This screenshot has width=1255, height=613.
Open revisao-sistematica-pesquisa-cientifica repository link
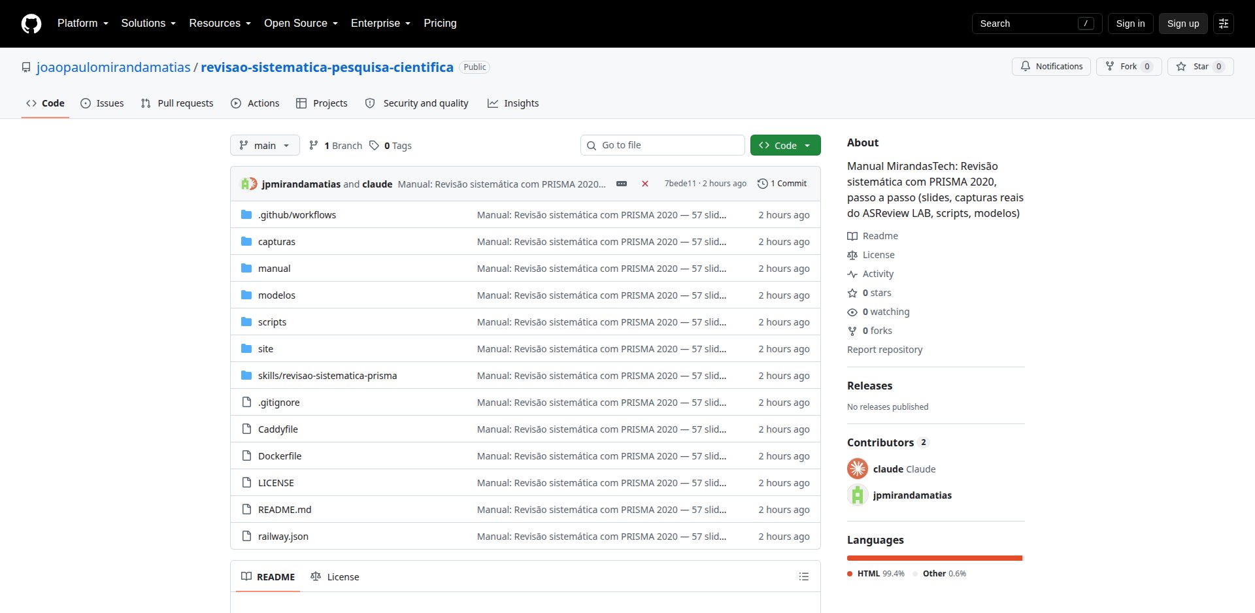click(327, 67)
